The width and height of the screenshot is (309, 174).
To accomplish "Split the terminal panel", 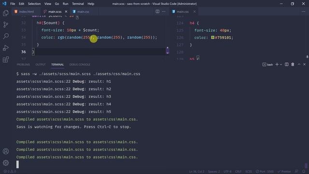I will tap(286, 64).
